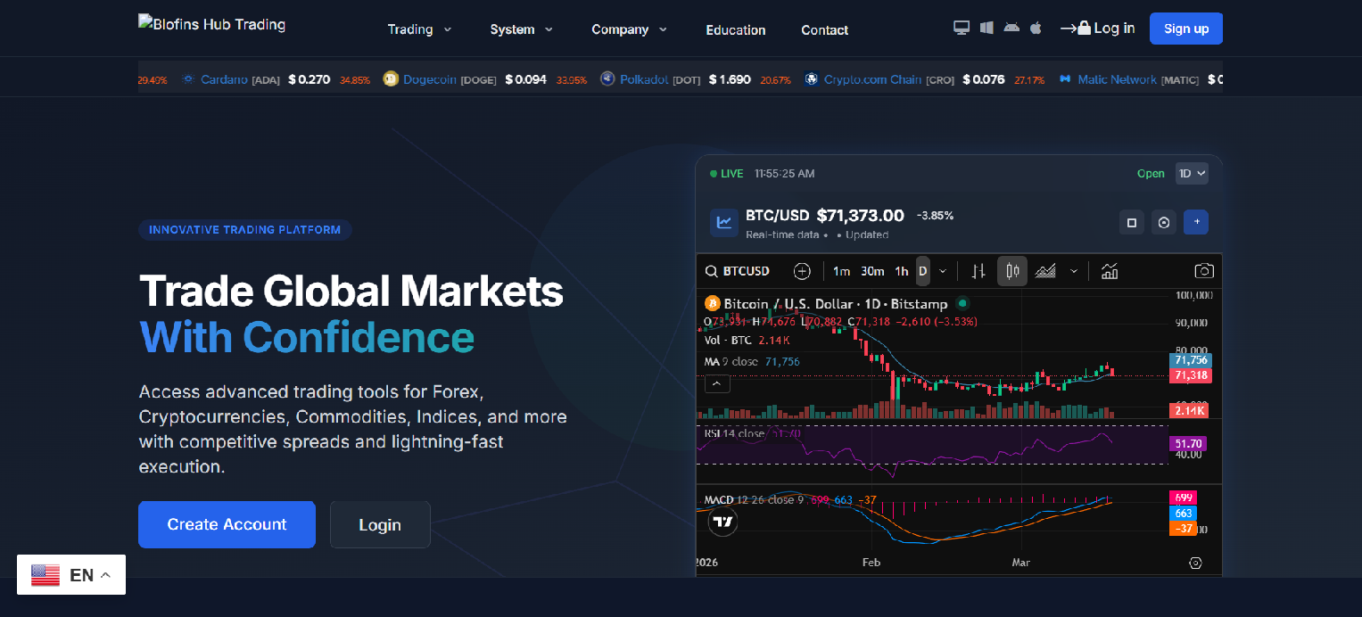Screen dimensions: 1362x617
Task: Select the 30m timeframe
Action: point(871,271)
